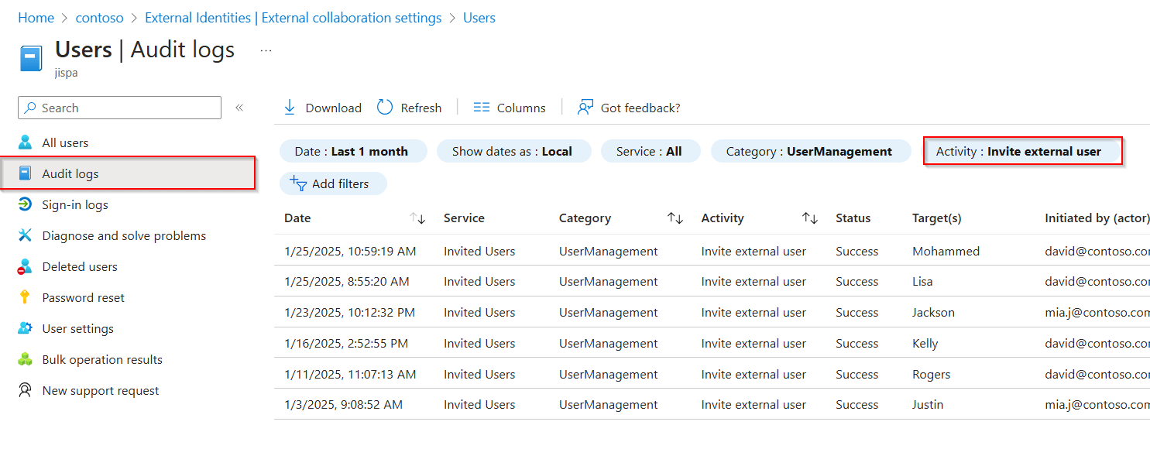Click the Target(s) column header
Screen dimensions: 1150x473
coord(937,218)
